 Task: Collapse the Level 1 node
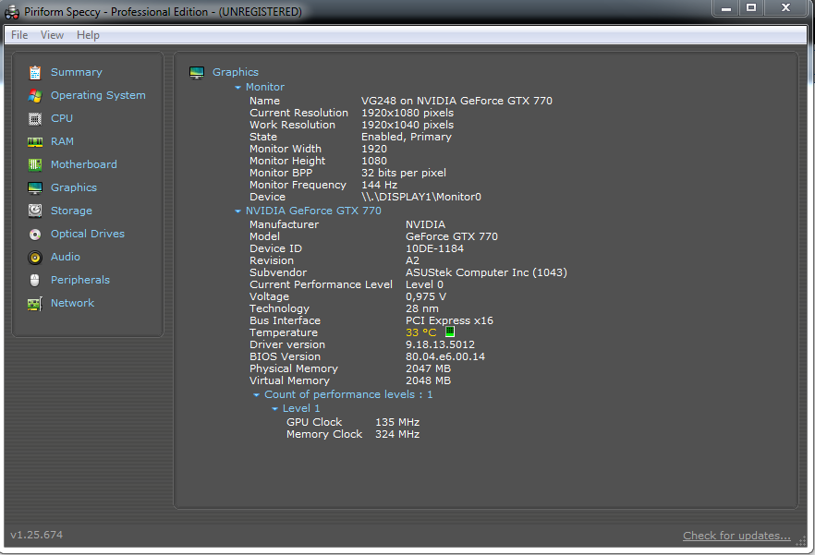point(275,409)
